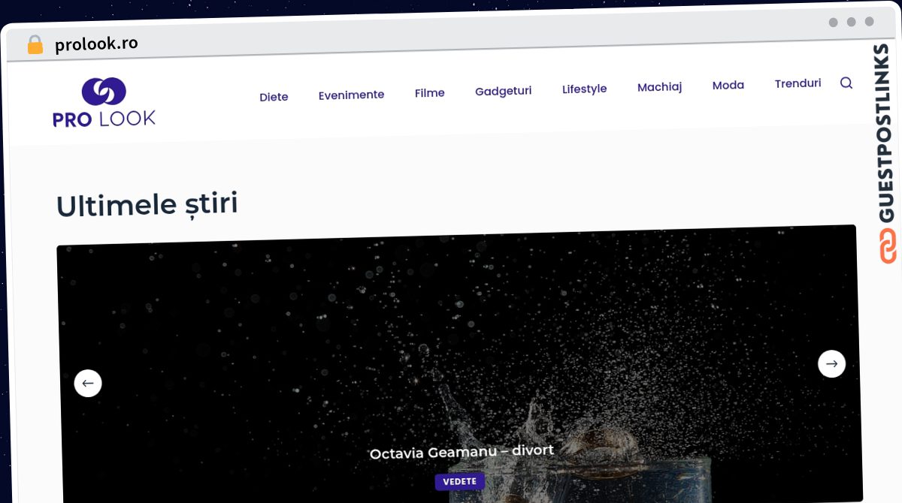Go to previous slide arrow

[88, 384]
